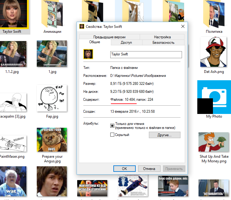Open the Предыдущие версии tab
This screenshot has width=231, height=200.
[109, 37]
